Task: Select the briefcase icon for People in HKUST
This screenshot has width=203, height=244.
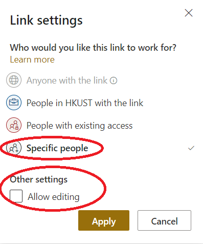Action: (14, 103)
